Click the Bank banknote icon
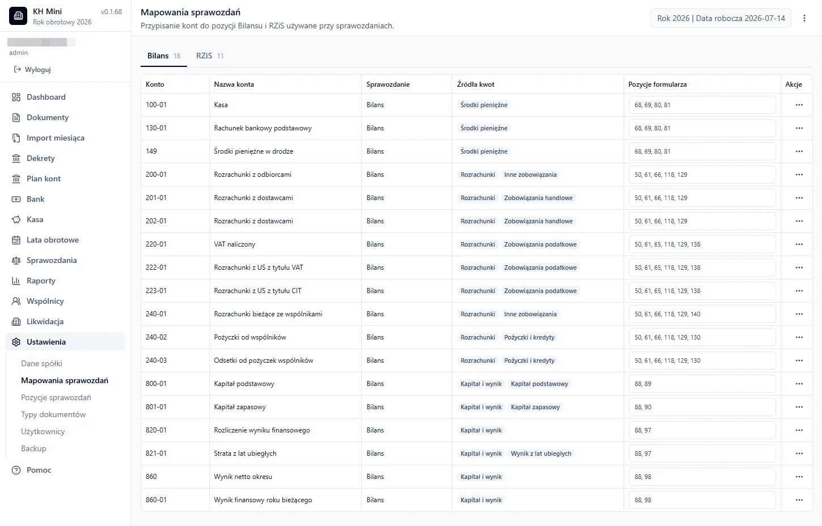Image resolution: width=822 pixels, height=526 pixels. coord(16,199)
